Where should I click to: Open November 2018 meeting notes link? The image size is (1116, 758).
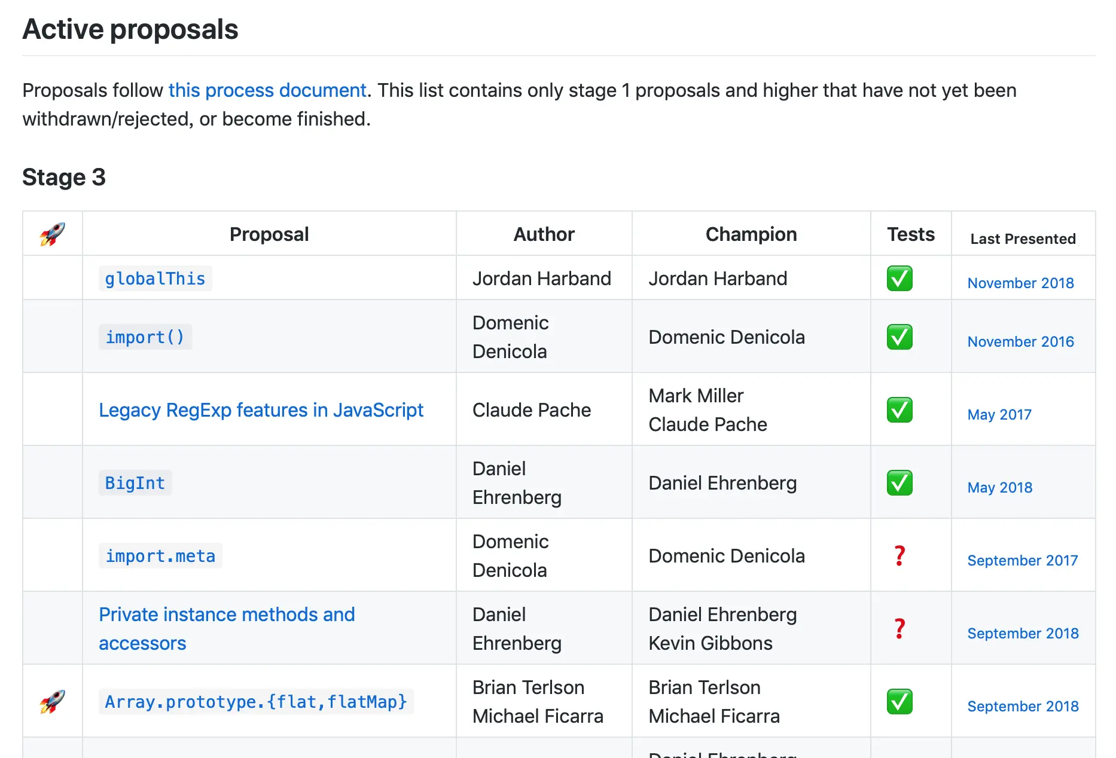coord(1020,283)
